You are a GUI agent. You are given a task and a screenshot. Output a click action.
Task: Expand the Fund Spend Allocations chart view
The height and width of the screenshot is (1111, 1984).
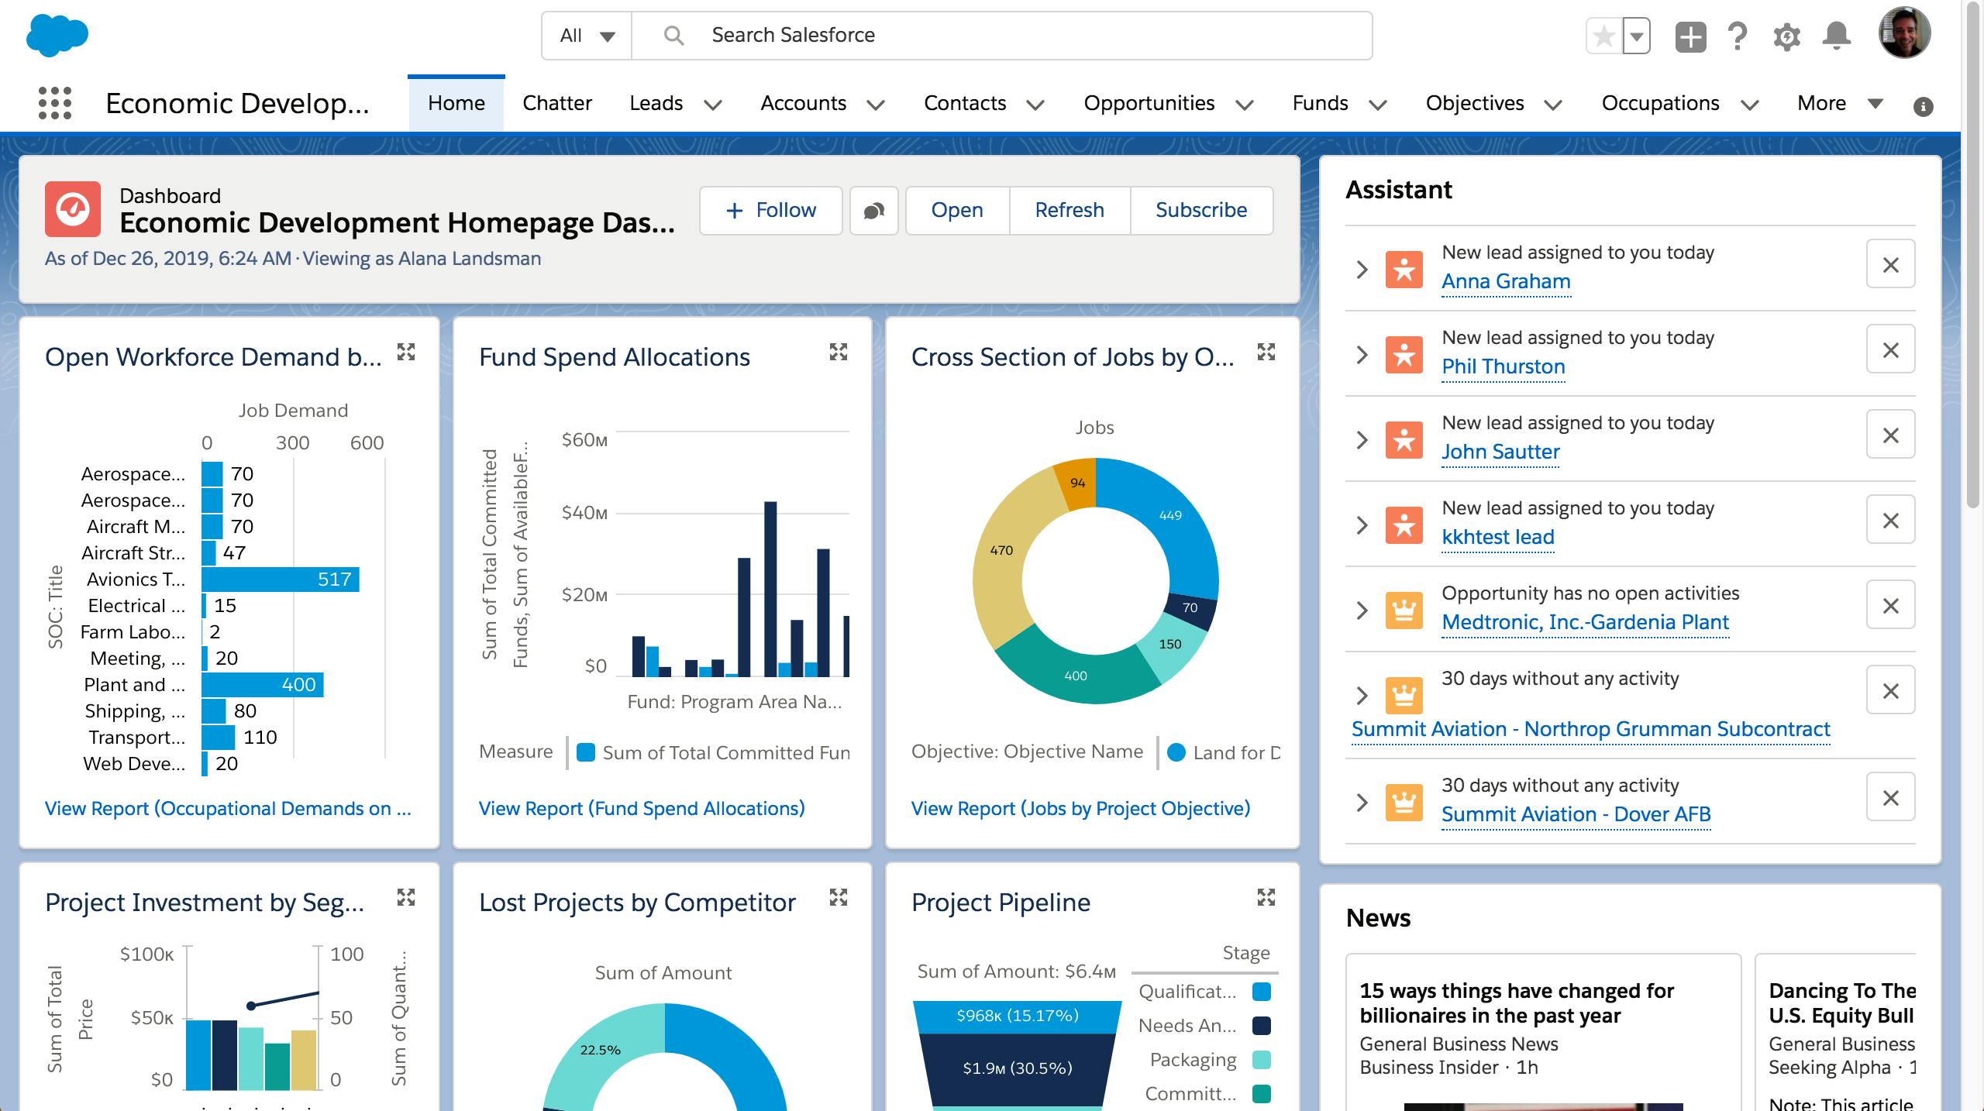click(838, 353)
